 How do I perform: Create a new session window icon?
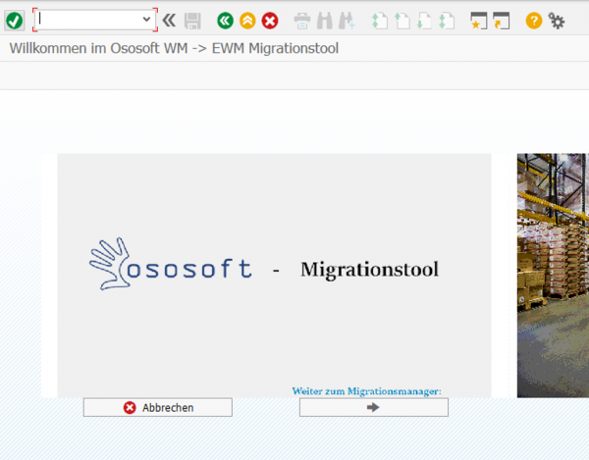click(479, 21)
